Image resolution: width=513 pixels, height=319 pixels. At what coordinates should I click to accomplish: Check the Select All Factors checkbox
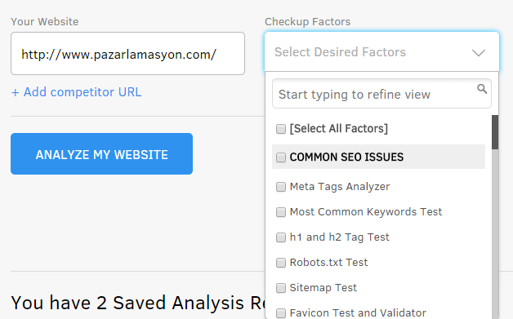[281, 129]
